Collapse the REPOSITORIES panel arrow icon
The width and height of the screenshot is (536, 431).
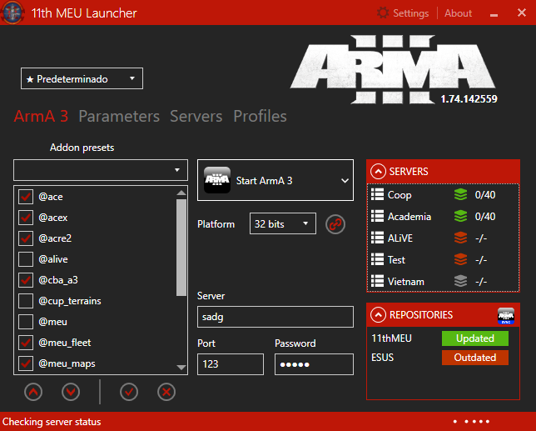click(x=378, y=314)
